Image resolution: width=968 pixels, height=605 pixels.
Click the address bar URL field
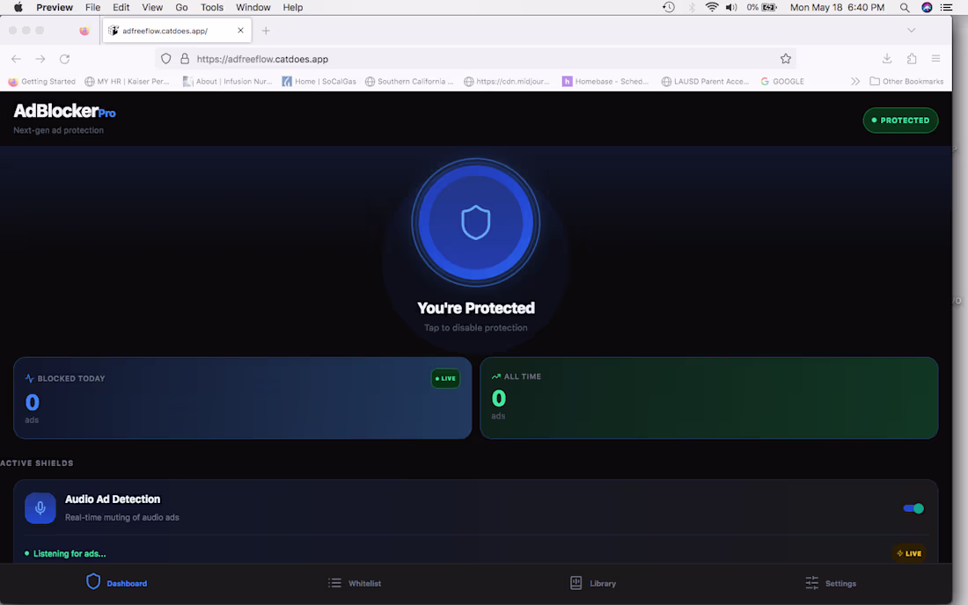click(x=475, y=59)
